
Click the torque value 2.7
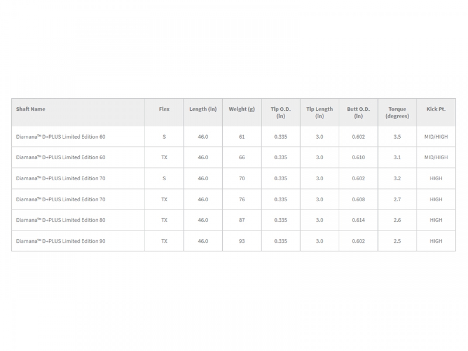point(397,199)
